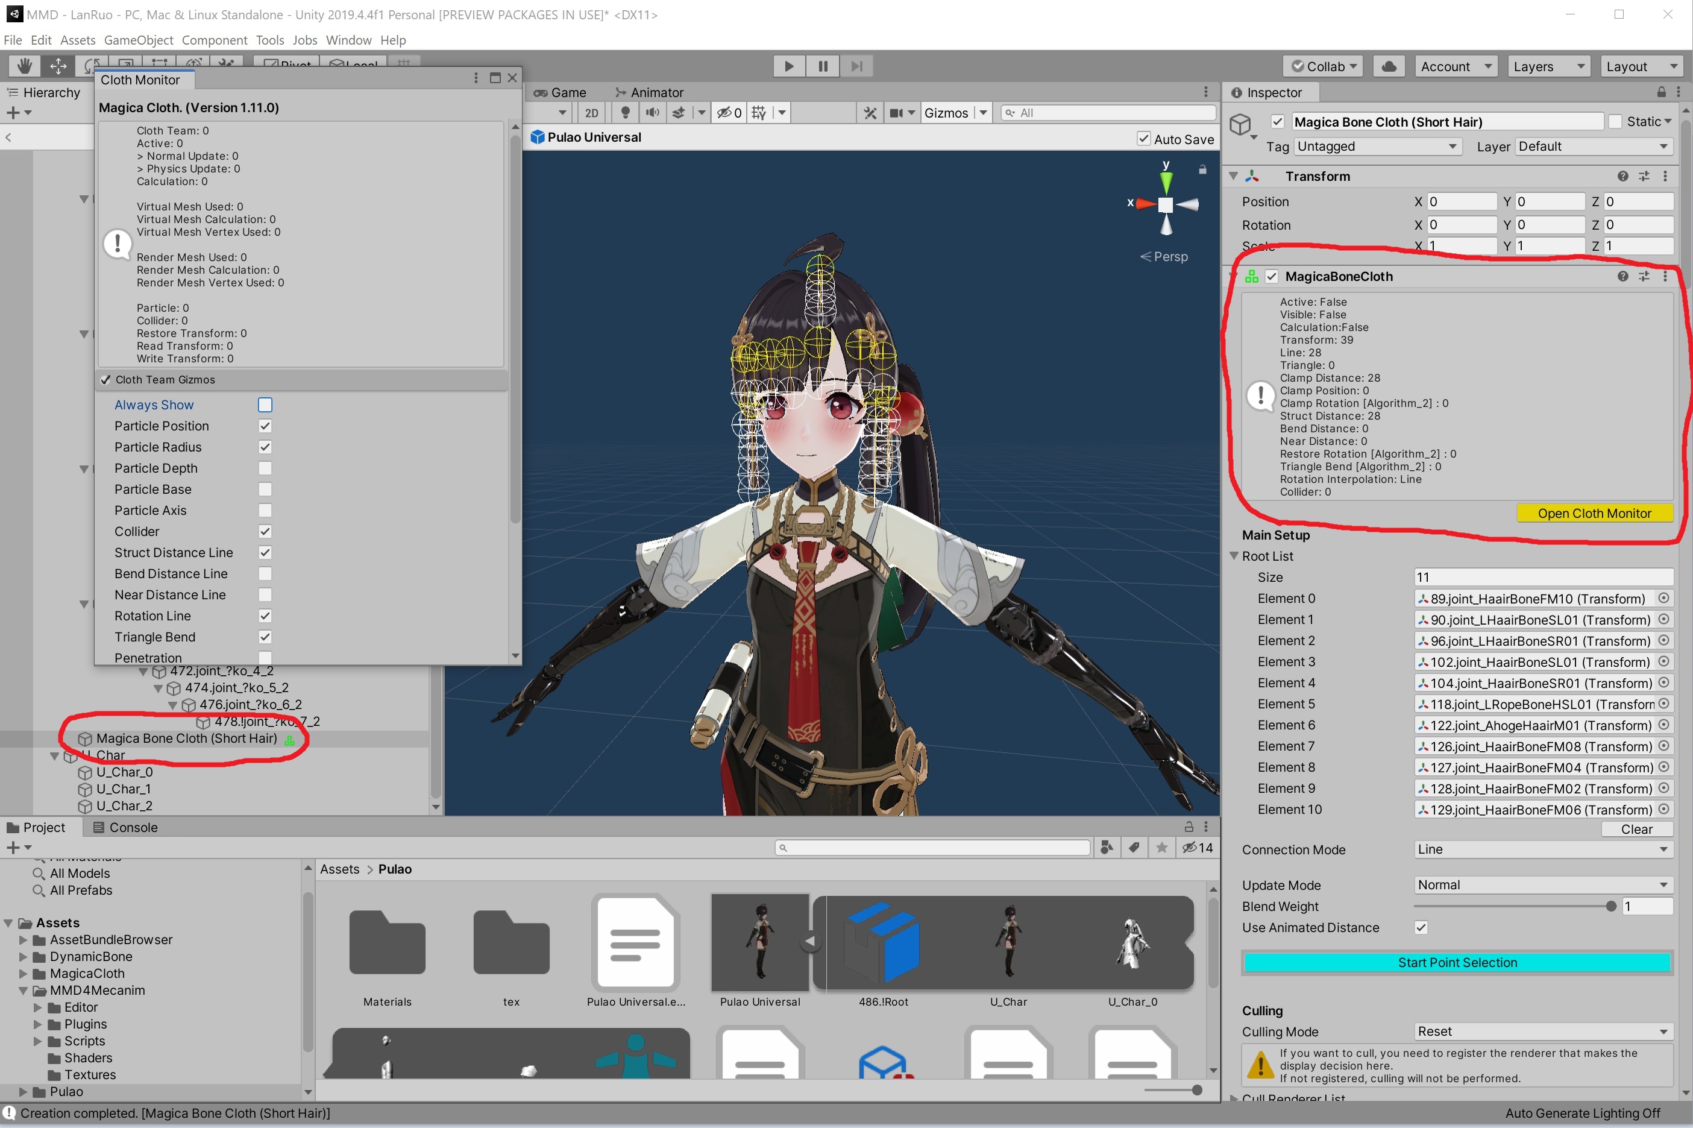Select the Move tool

pyautogui.click(x=58, y=66)
